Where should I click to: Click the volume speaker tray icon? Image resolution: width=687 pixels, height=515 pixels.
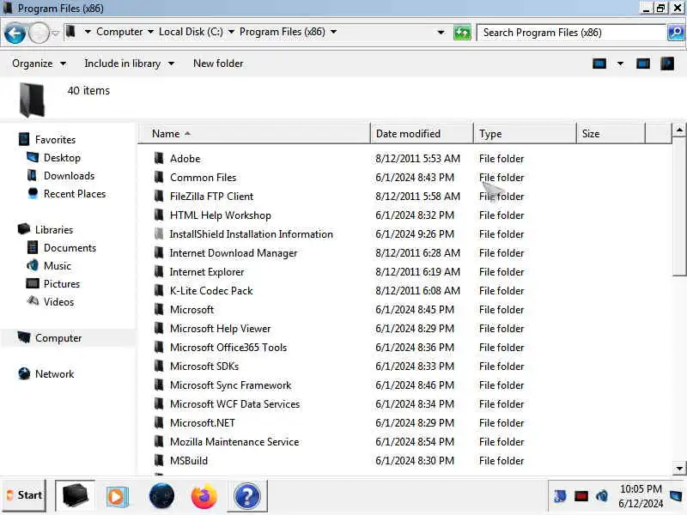click(x=602, y=496)
